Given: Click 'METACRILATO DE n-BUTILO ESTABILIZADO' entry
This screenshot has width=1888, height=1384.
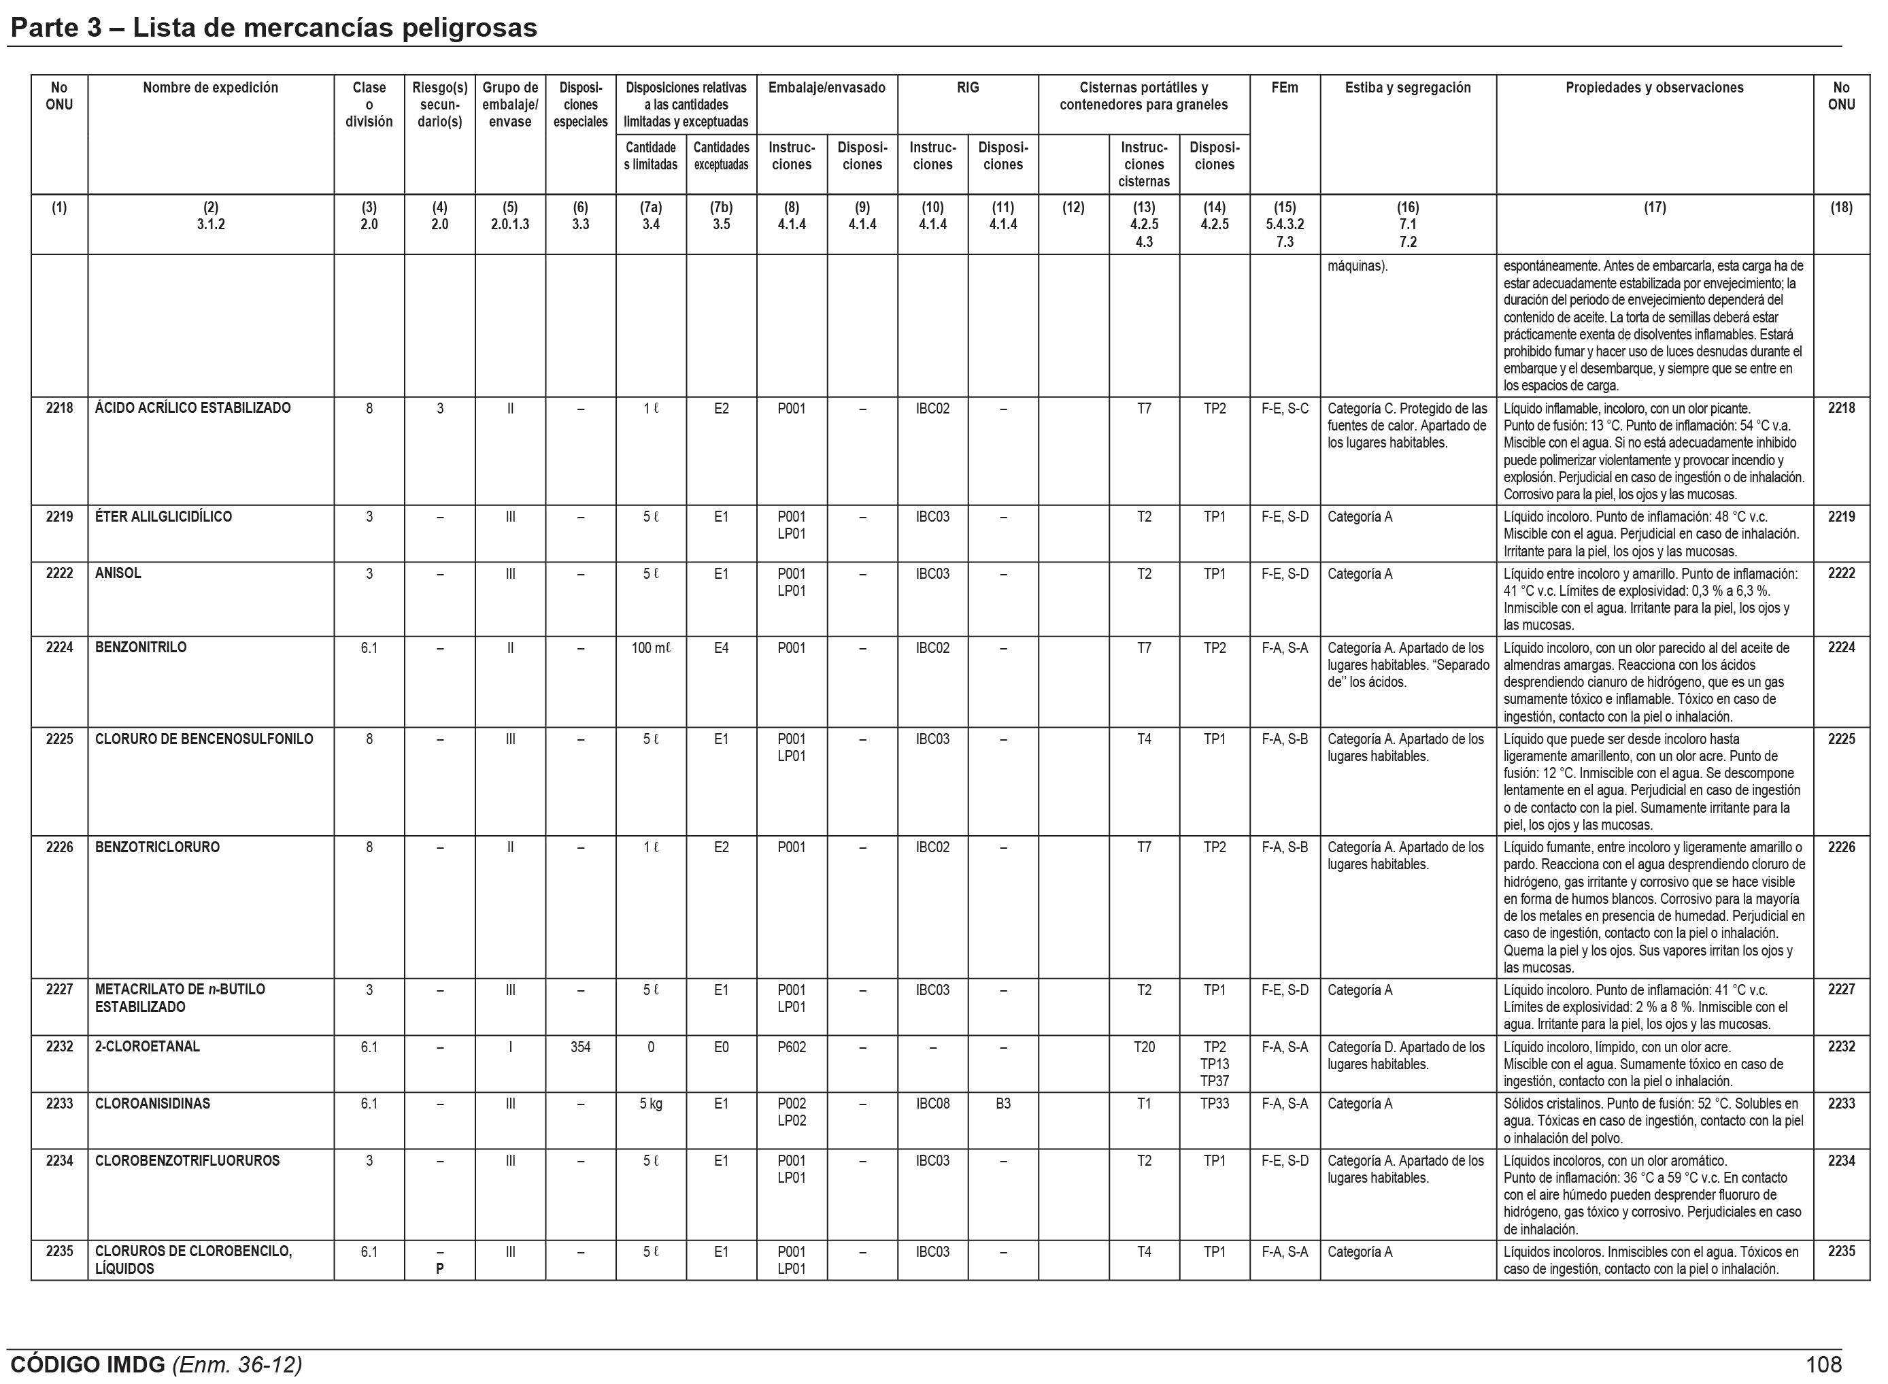Looking at the screenshot, I should (x=180, y=998).
